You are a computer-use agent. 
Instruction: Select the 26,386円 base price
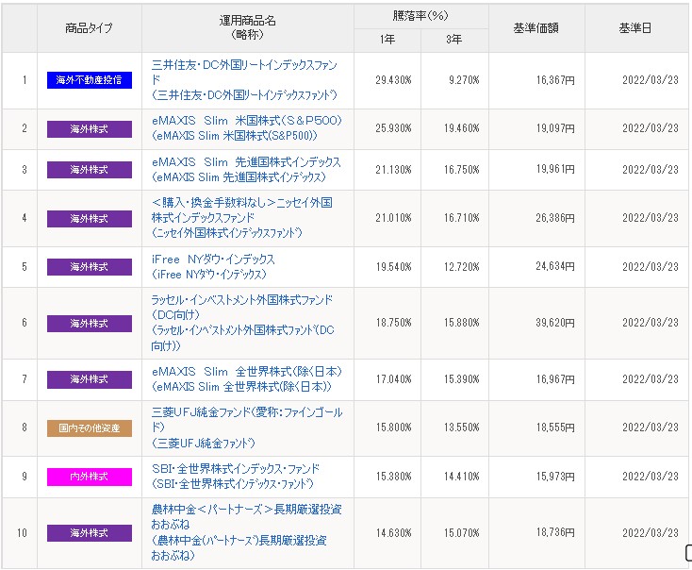coord(555,217)
